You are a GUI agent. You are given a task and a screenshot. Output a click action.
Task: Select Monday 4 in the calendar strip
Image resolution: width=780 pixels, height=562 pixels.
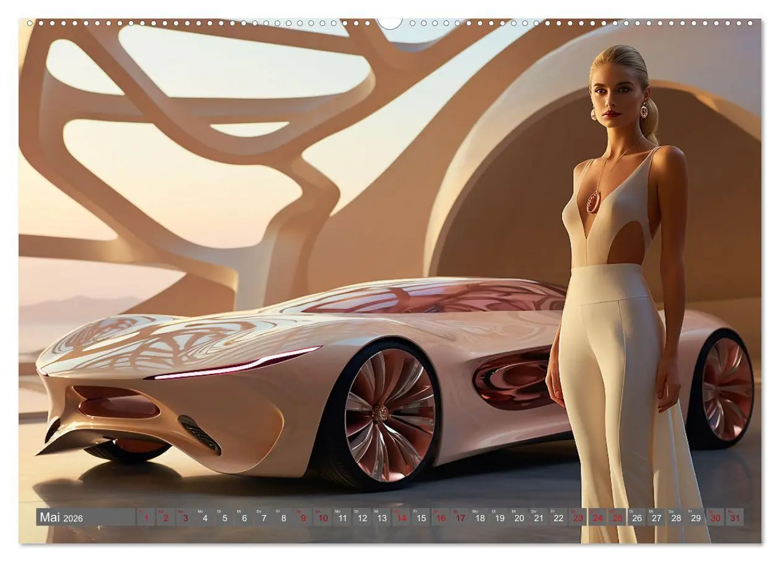205,517
